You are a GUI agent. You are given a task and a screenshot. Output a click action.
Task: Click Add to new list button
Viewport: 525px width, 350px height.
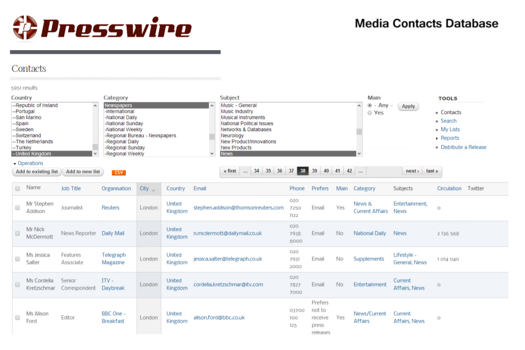83,172
